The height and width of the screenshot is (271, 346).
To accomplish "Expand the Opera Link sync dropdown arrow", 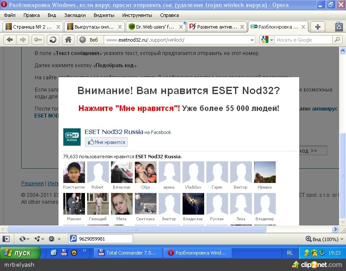I will coord(28,239).
